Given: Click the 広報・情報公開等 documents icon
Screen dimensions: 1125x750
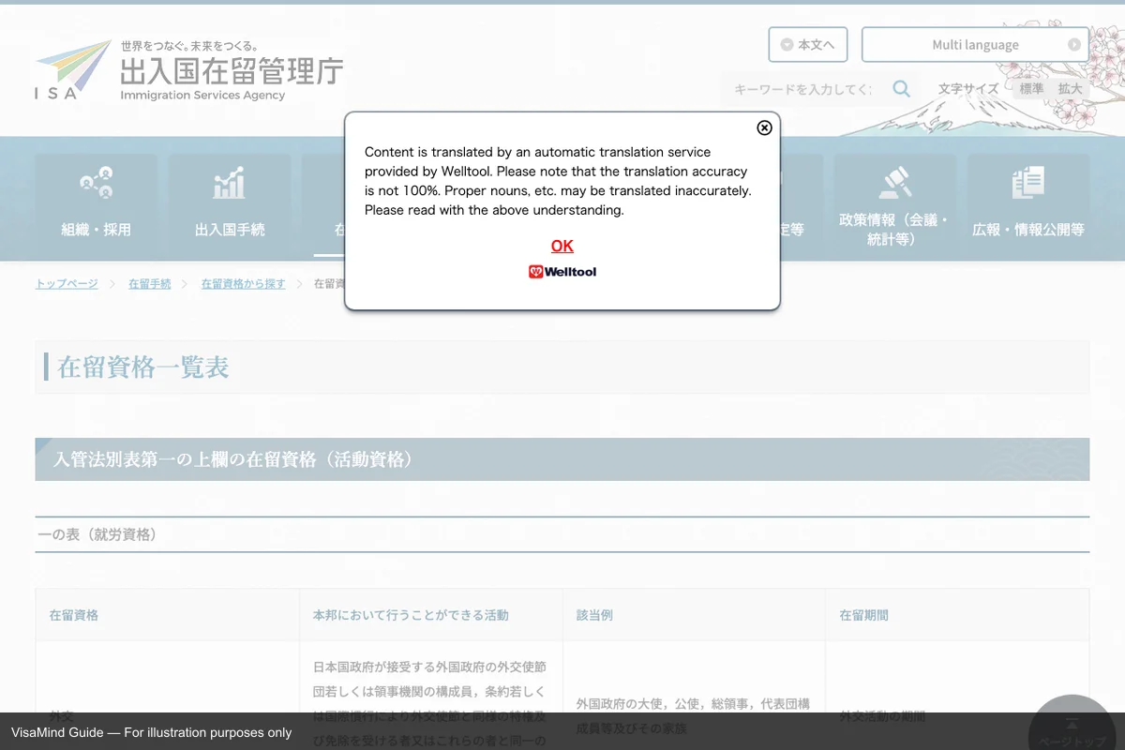Looking at the screenshot, I should coord(1027,183).
